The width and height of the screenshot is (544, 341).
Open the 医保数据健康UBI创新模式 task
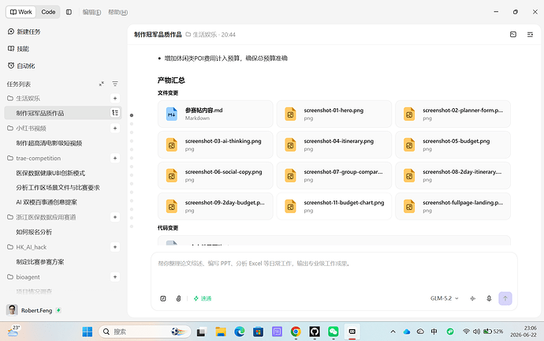pyautogui.click(x=50, y=173)
